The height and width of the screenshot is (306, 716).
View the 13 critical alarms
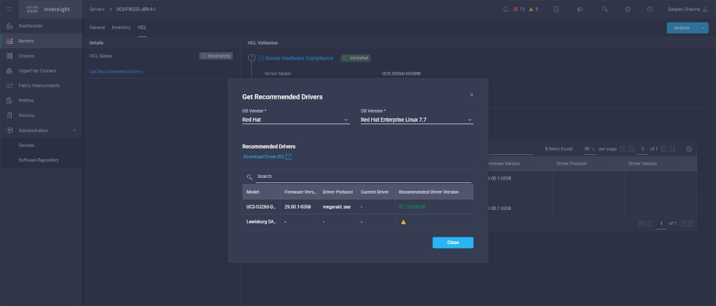[519, 9]
